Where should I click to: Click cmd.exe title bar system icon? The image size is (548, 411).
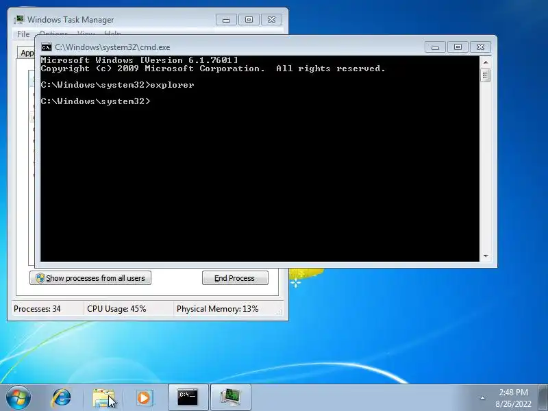point(46,47)
